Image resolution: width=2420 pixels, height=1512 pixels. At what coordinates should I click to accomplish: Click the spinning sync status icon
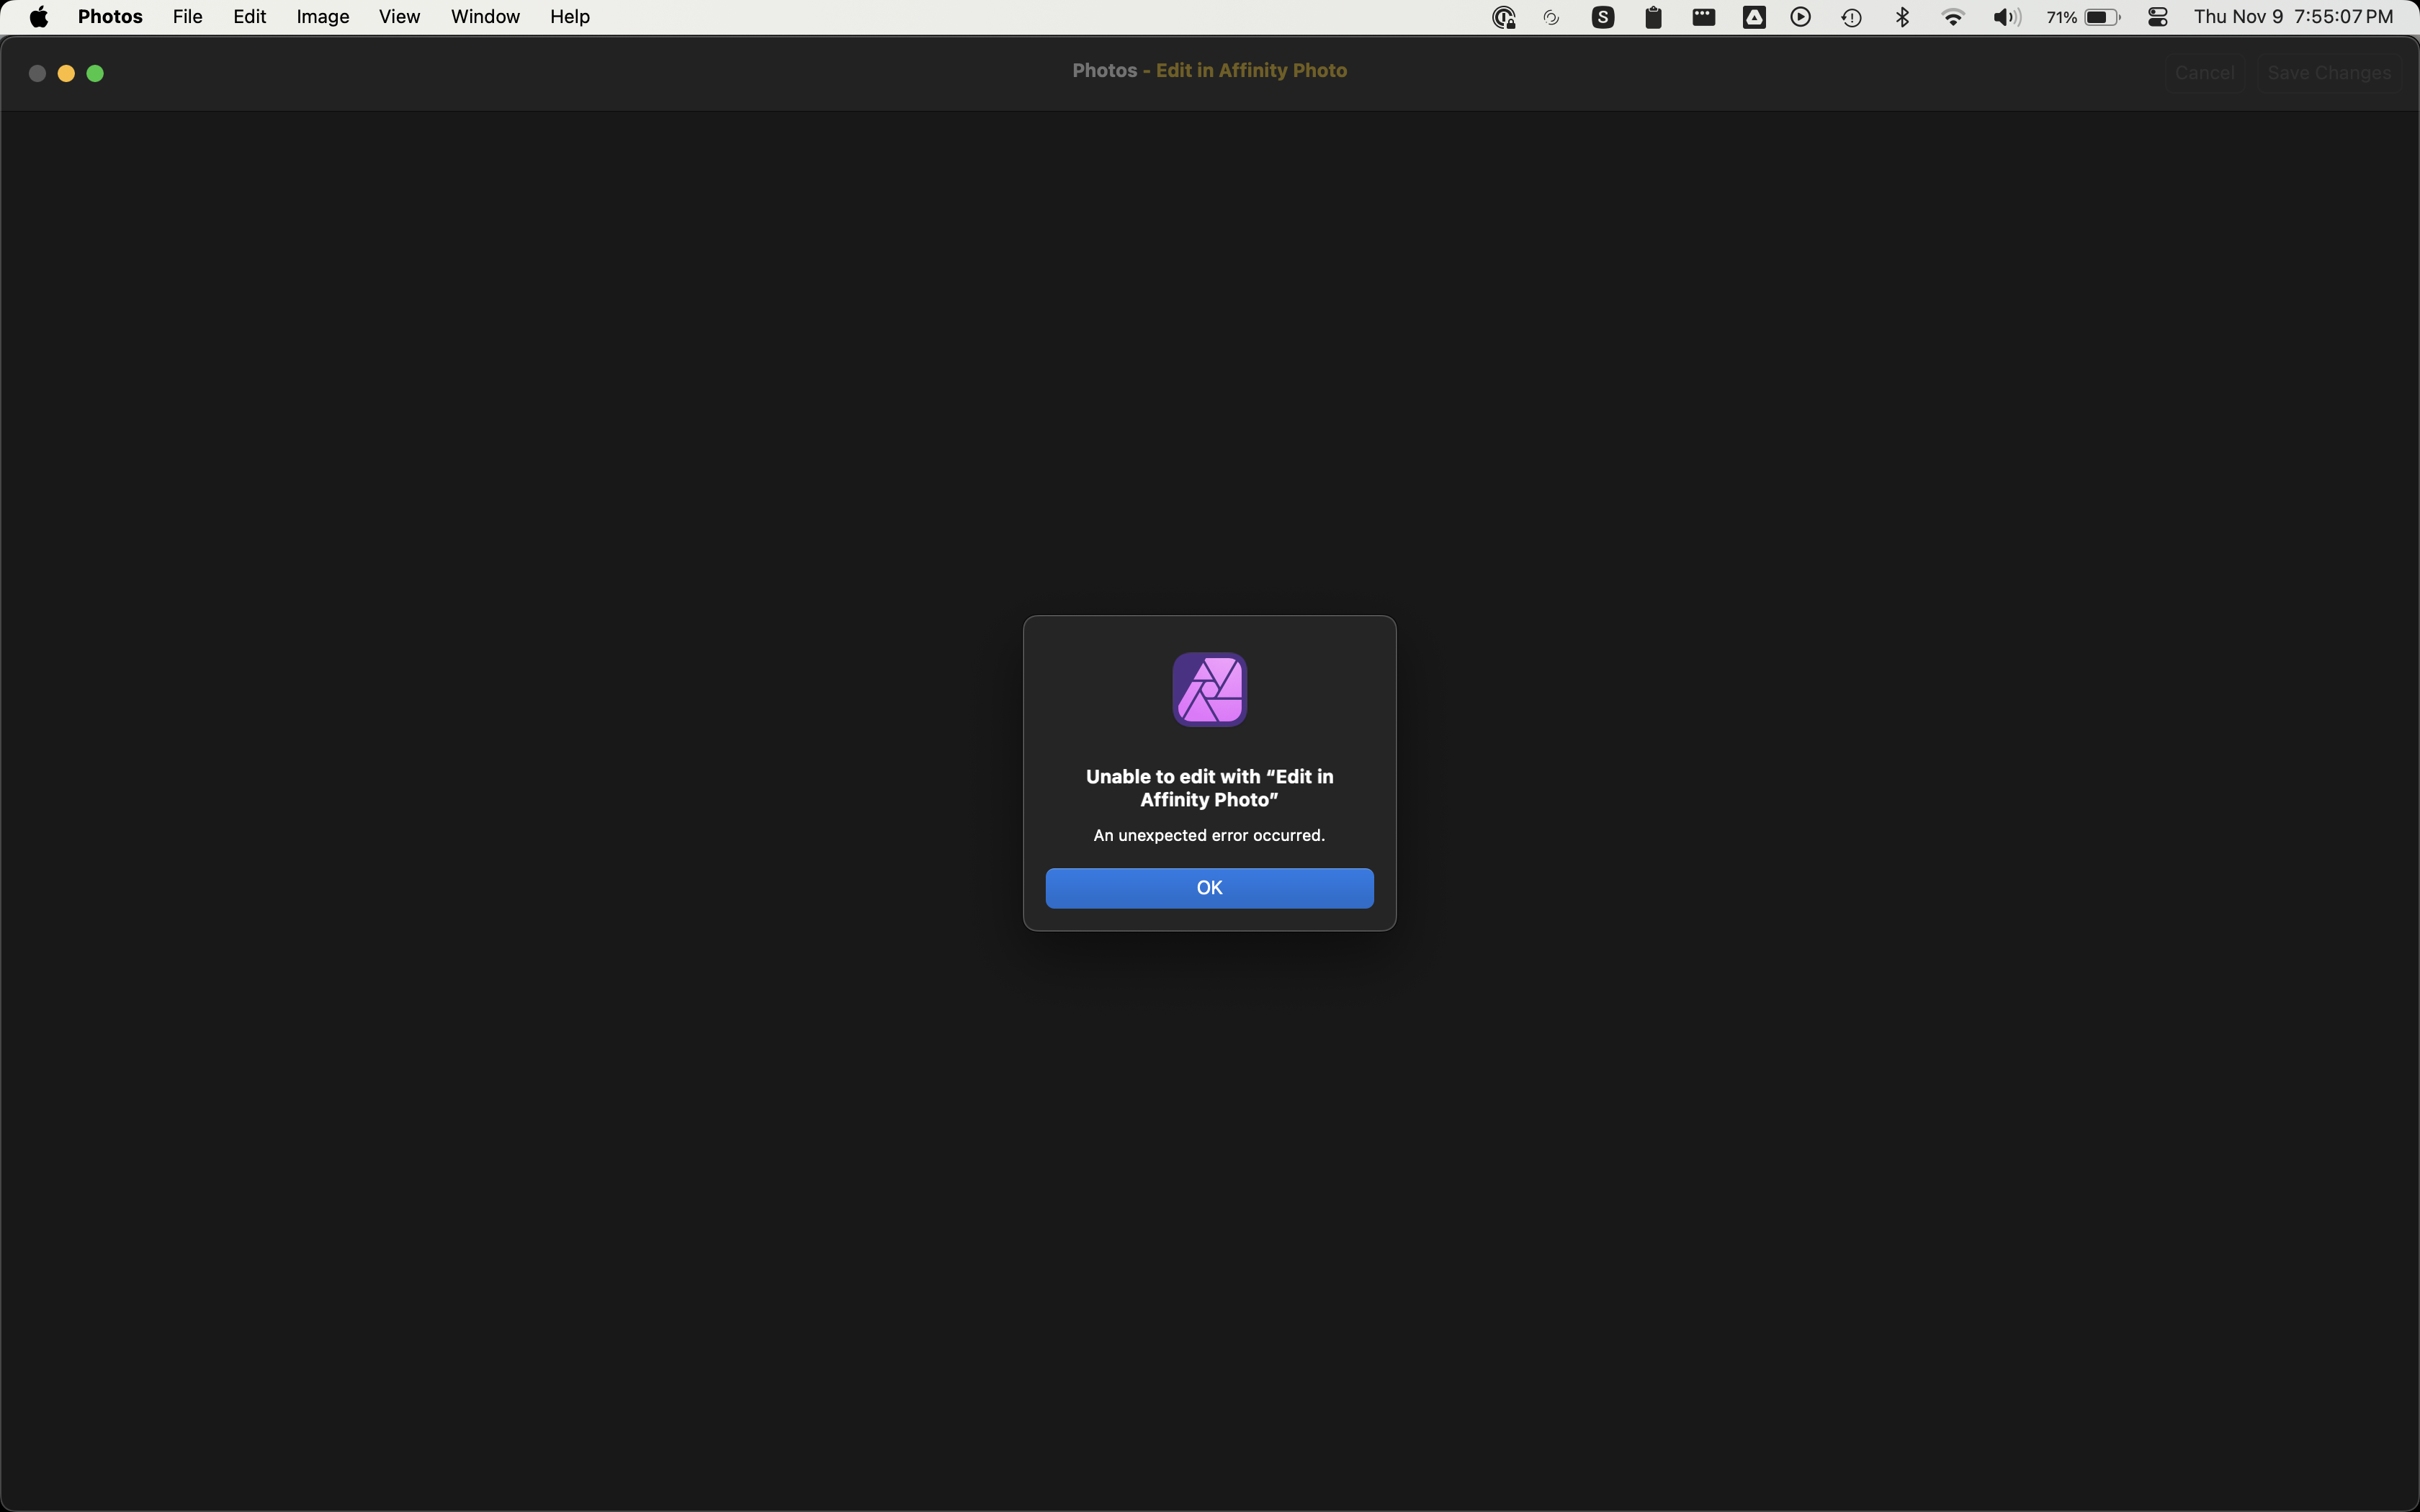pyautogui.click(x=1552, y=18)
